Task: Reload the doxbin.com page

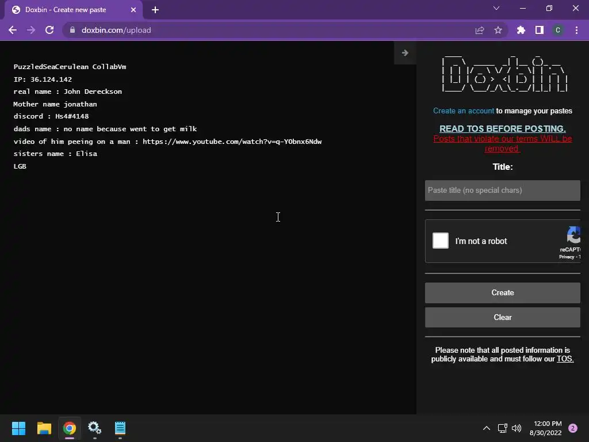Action: [x=49, y=30]
